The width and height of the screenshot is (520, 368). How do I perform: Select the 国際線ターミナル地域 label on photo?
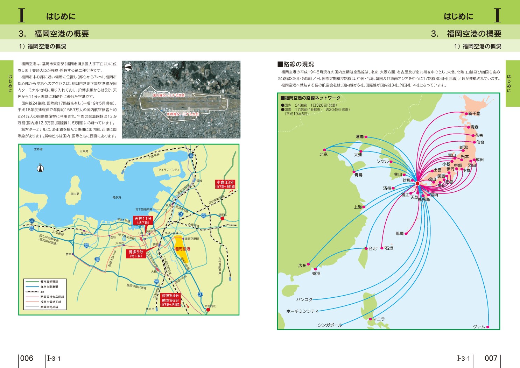tap(183, 114)
